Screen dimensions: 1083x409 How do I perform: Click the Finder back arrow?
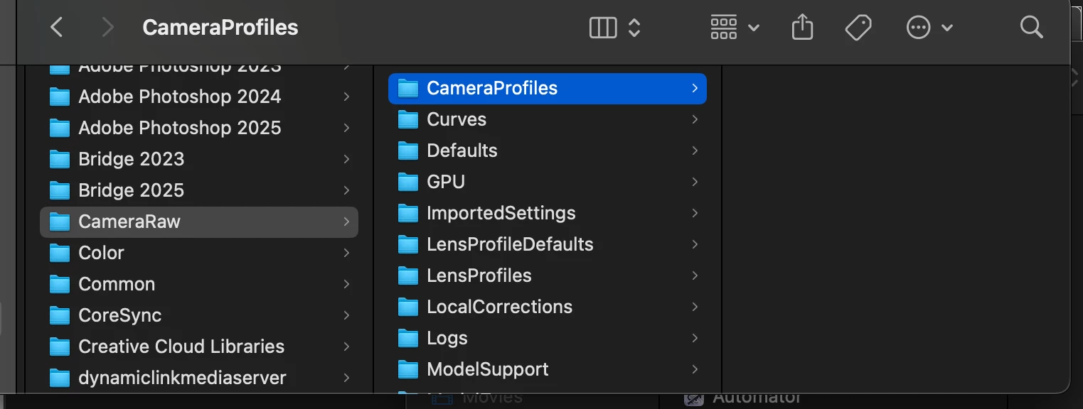[57, 28]
